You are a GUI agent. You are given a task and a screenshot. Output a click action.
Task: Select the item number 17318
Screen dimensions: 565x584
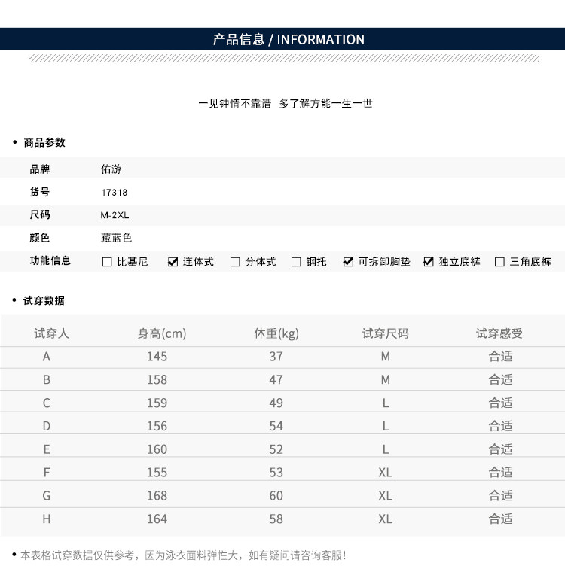point(115,193)
